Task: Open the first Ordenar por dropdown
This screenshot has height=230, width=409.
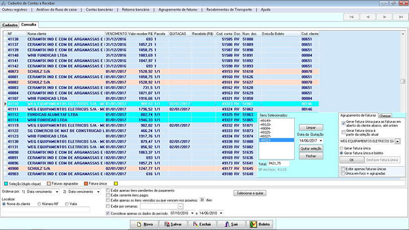Action: 56,192
